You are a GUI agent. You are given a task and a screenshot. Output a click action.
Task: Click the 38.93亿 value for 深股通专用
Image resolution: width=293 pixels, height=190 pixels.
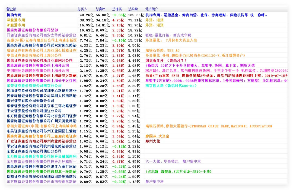click(x=87, y=20)
